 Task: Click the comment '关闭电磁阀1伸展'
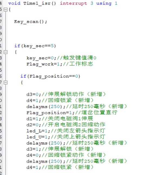click(71, 119)
